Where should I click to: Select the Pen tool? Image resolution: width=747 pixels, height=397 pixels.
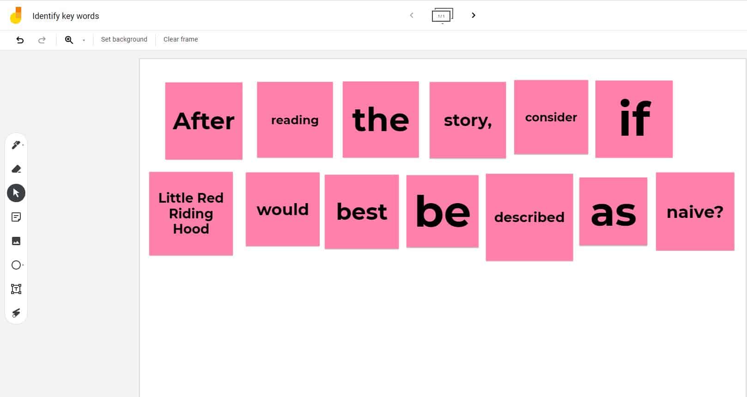[16, 145]
